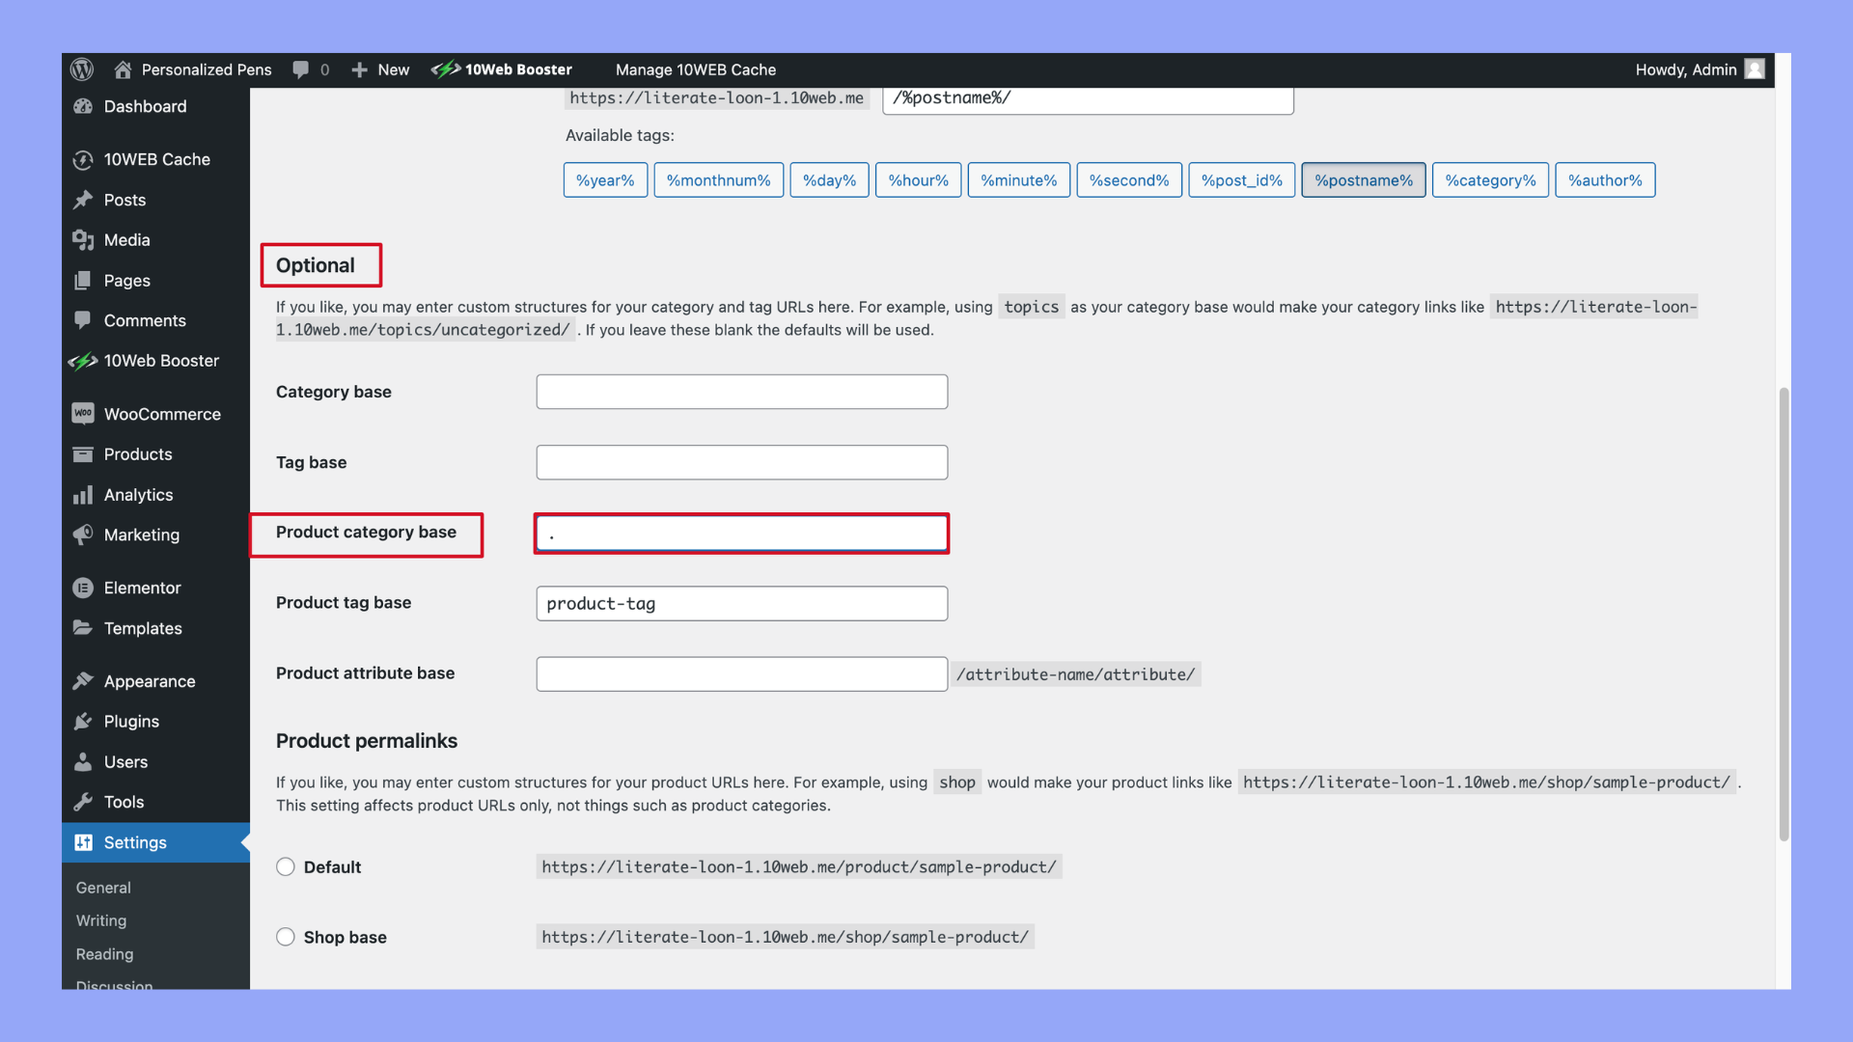The height and width of the screenshot is (1042, 1853).
Task: Click the Appearance paintbrush icon
Action: 83,681
